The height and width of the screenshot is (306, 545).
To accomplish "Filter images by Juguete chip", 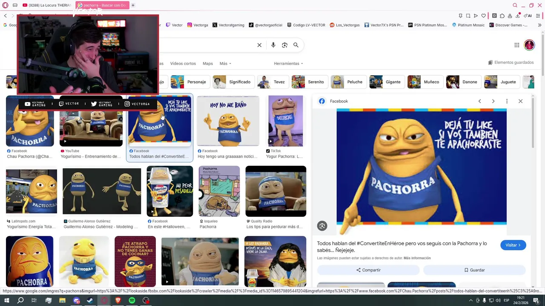I will [x=502, y=82].
